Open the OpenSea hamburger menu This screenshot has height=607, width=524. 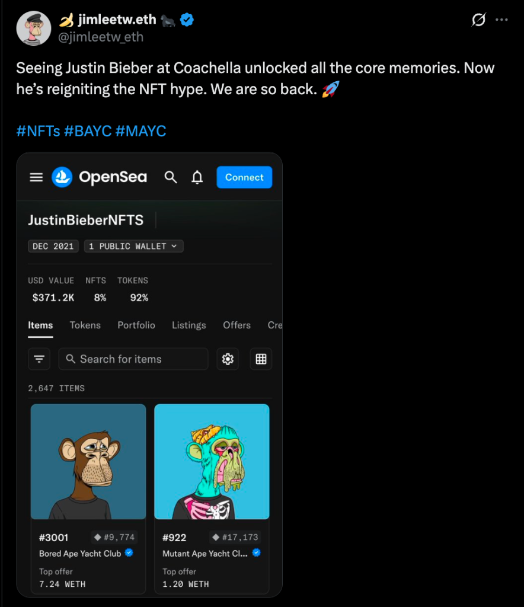(x=36, y=177)
